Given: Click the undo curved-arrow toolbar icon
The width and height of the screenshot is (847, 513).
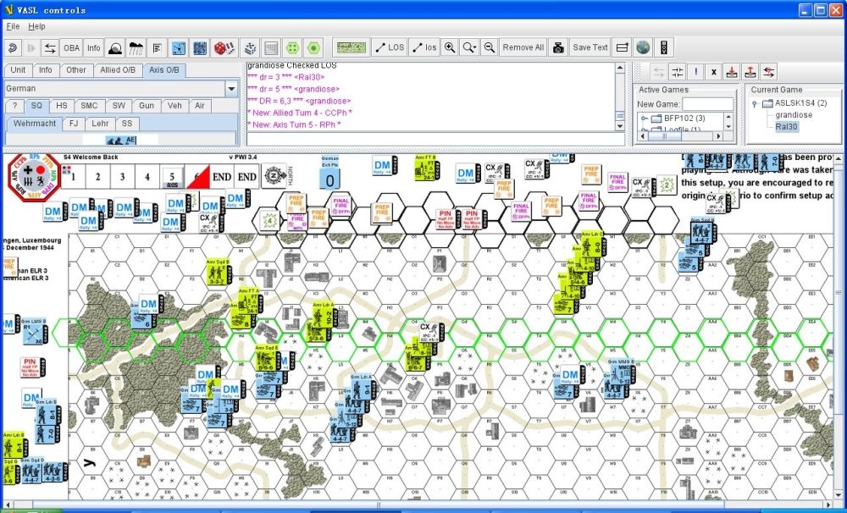Looking at the screenshot, I should pyautogui.click(x=13, y=47).
